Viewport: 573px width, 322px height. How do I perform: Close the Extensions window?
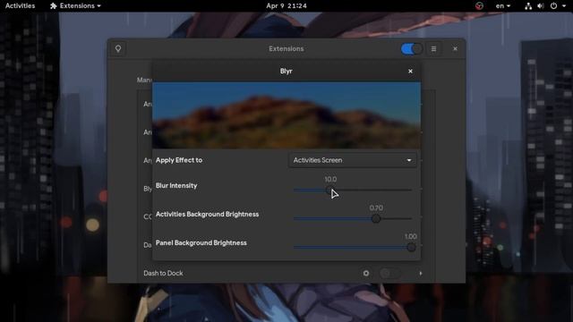pos(455,48)
